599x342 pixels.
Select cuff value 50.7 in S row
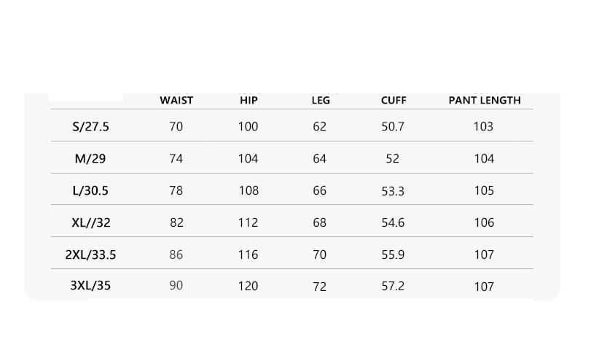click(393, 126)
